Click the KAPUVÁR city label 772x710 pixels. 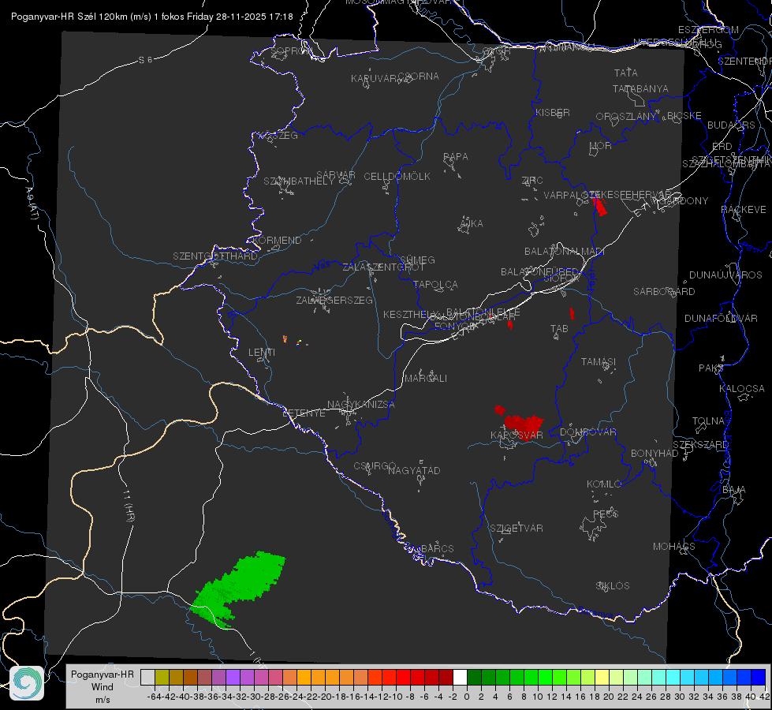374,79
